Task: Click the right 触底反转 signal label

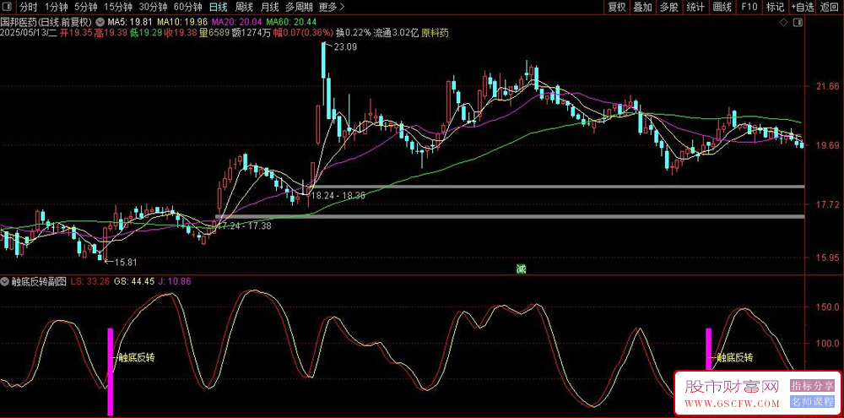Action: pos(734,357)
